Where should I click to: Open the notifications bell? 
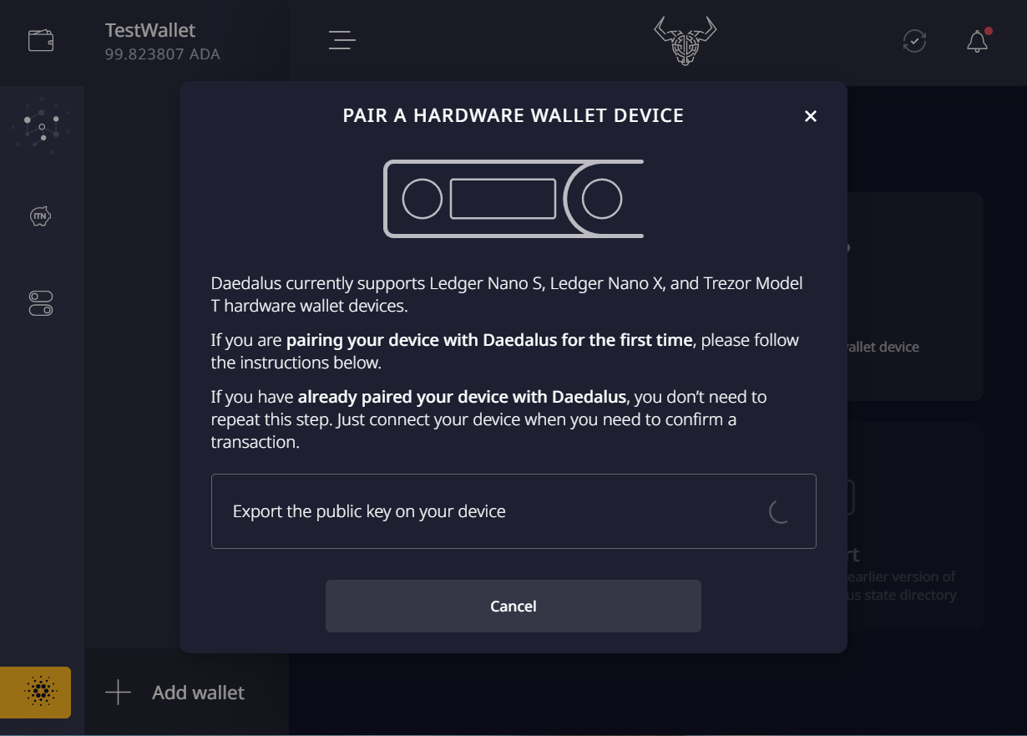tap(975, 39)
